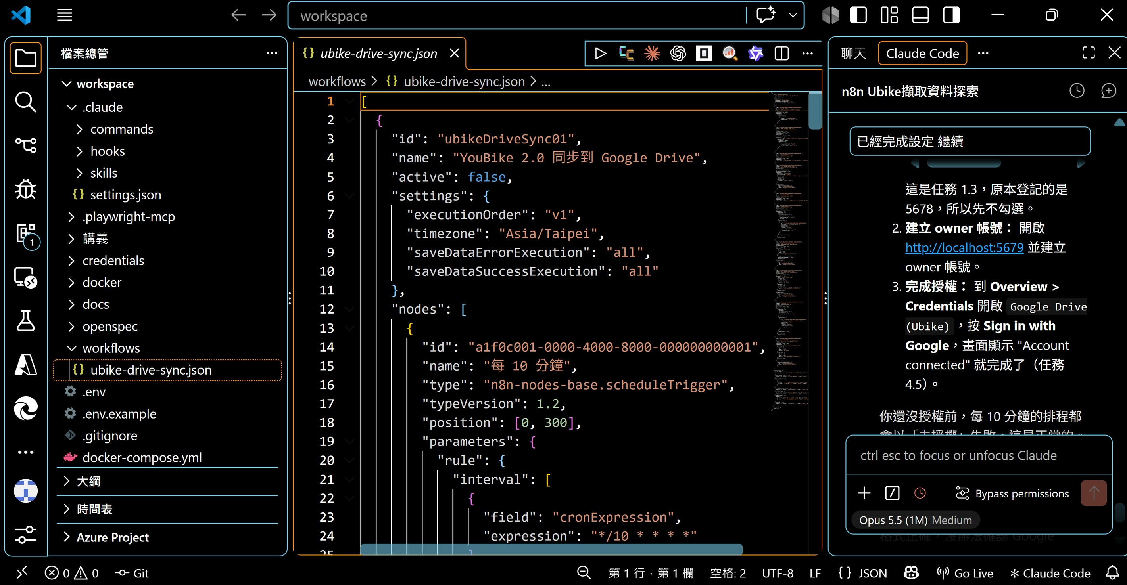Viewport: 1127px width, 585px height.
Task: Split the editor to the right
Action: (781, 54)
